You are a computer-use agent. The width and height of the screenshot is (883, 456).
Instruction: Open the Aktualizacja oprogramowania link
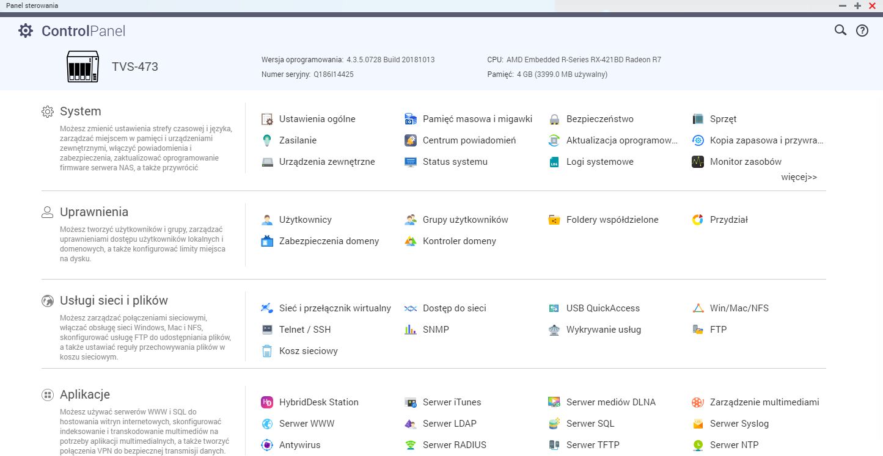[622, 140]
